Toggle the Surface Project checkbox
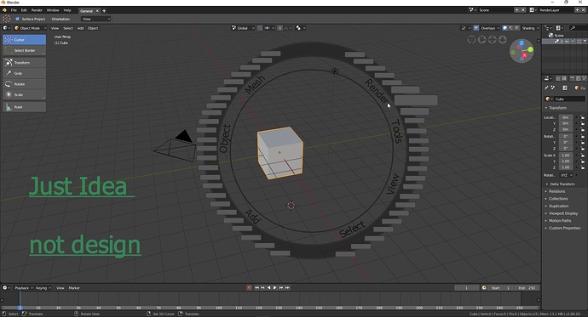The height and width of the screenshot is (317, 588). click(17, 19)
